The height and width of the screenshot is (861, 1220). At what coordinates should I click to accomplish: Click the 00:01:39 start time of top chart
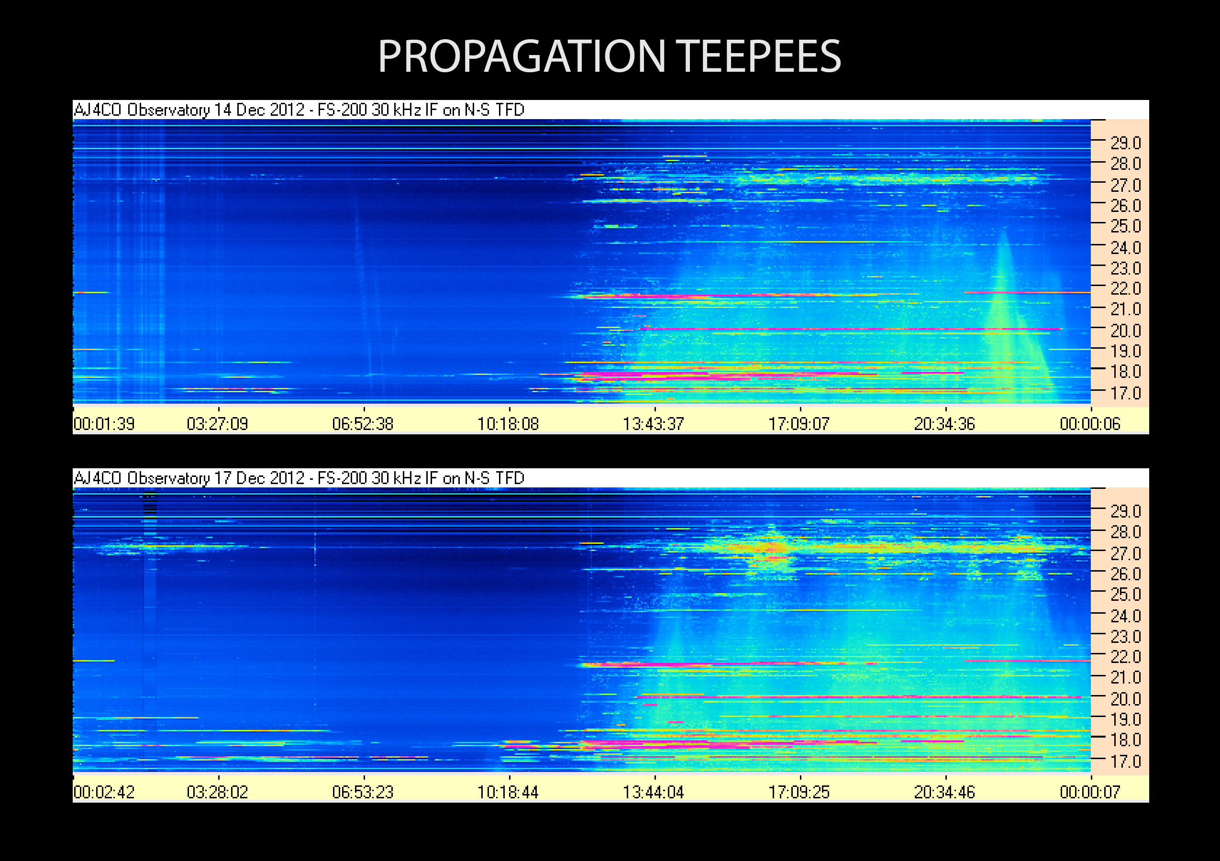pos(104,424)
